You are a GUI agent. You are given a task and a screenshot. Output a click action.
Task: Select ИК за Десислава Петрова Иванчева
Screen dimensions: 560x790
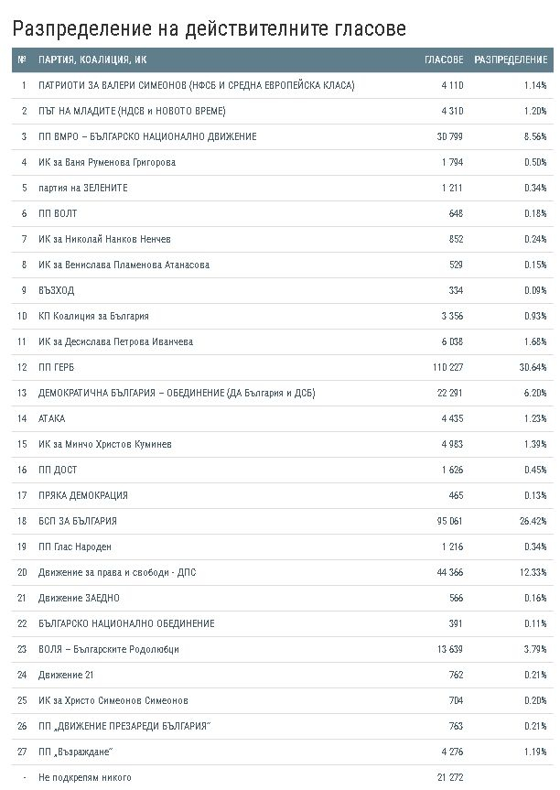tap(116, 341)
